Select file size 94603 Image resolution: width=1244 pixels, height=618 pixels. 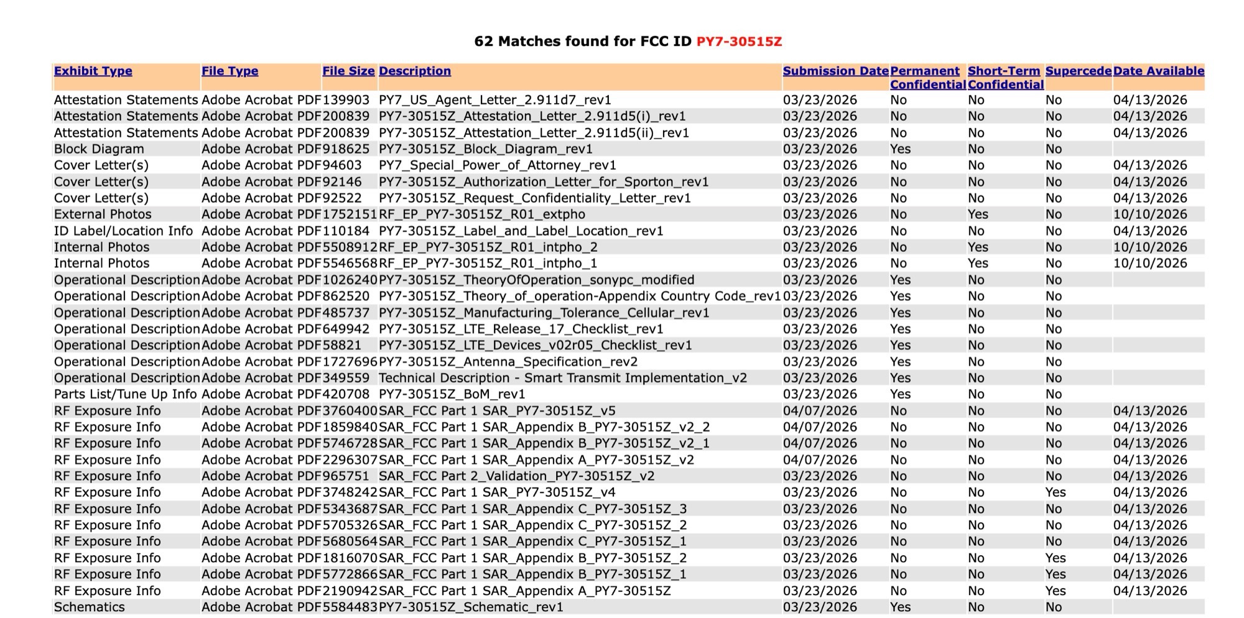342,165
